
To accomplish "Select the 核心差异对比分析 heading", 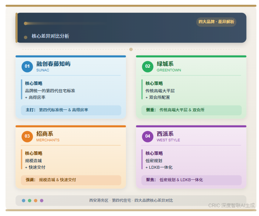I will (x=50, y=36).
